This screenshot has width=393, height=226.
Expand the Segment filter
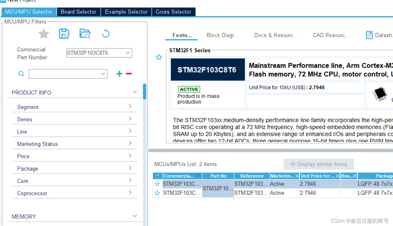coord(130,106)
